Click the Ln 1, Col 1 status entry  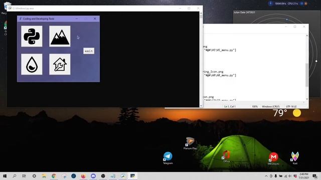coord(230,106)
